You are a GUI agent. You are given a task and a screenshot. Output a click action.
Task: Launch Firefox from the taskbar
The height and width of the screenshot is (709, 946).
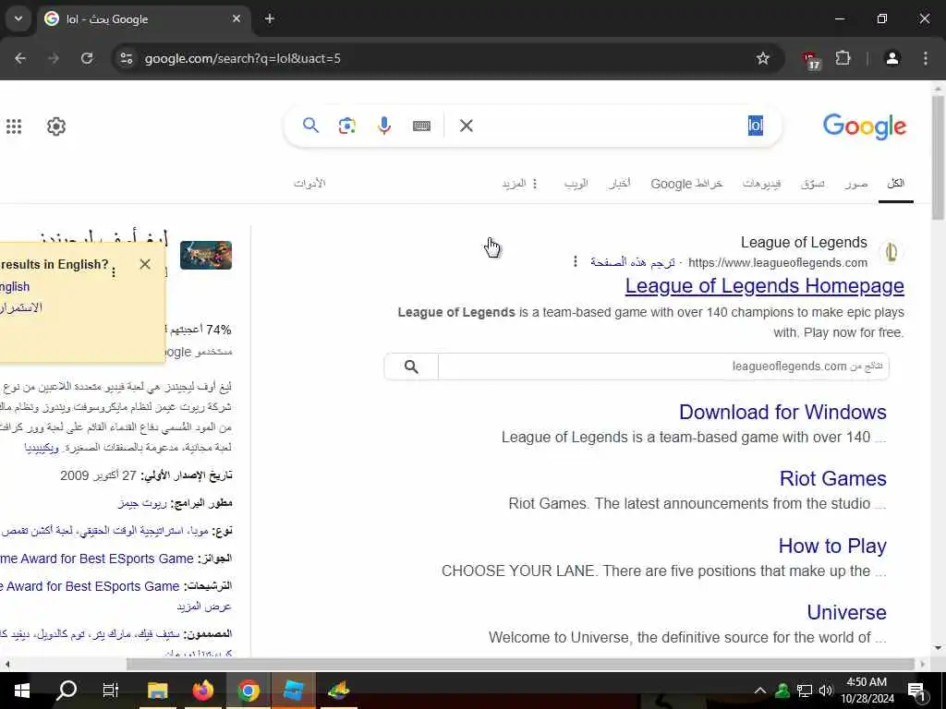[202, 690]
